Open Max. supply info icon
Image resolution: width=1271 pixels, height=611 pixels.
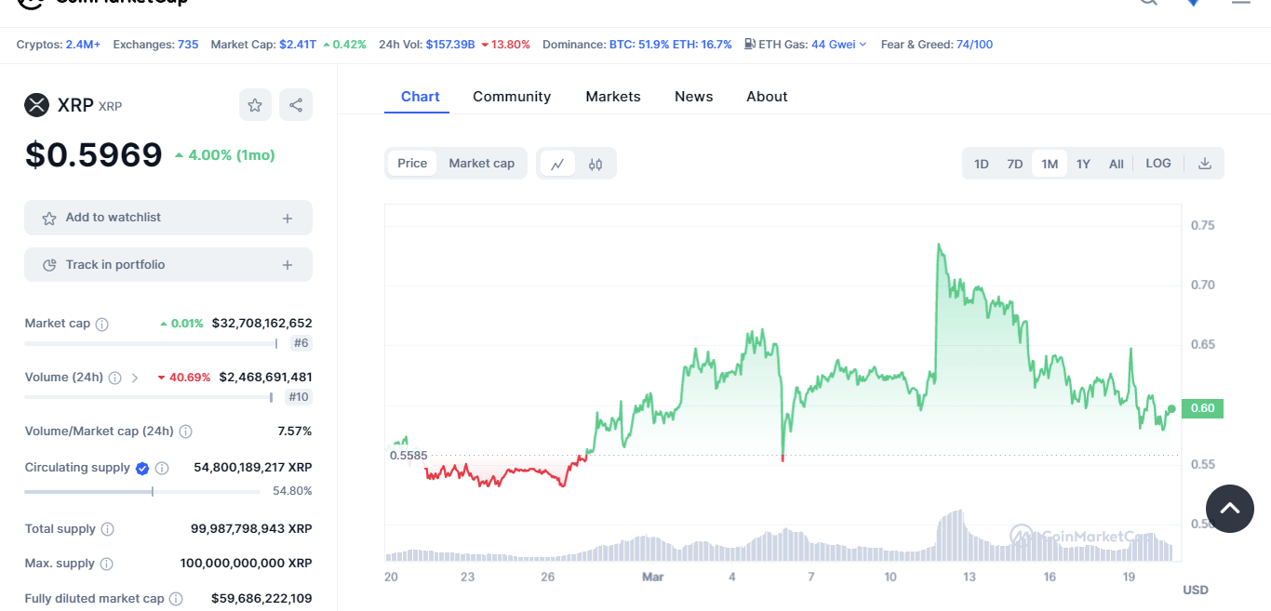tap(107, 564)
